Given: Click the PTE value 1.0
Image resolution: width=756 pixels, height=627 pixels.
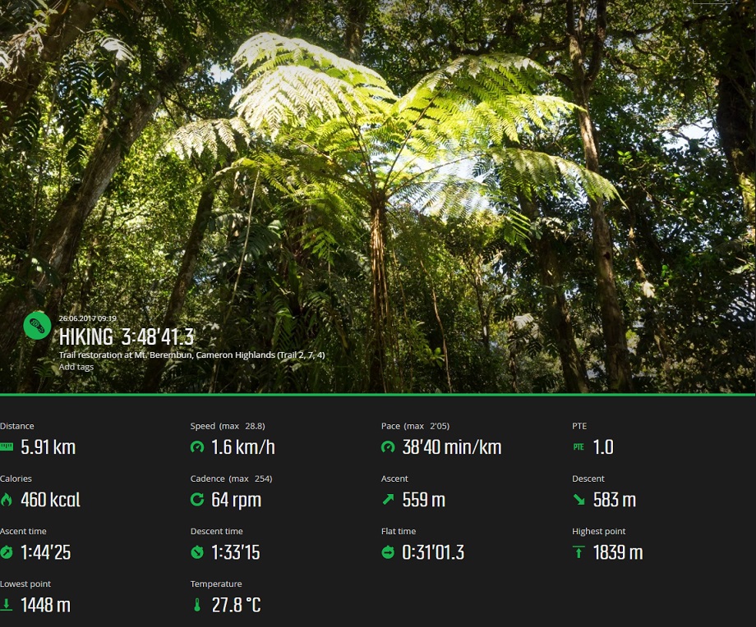Looking at the screenshot, I should [x=603, y=447].
